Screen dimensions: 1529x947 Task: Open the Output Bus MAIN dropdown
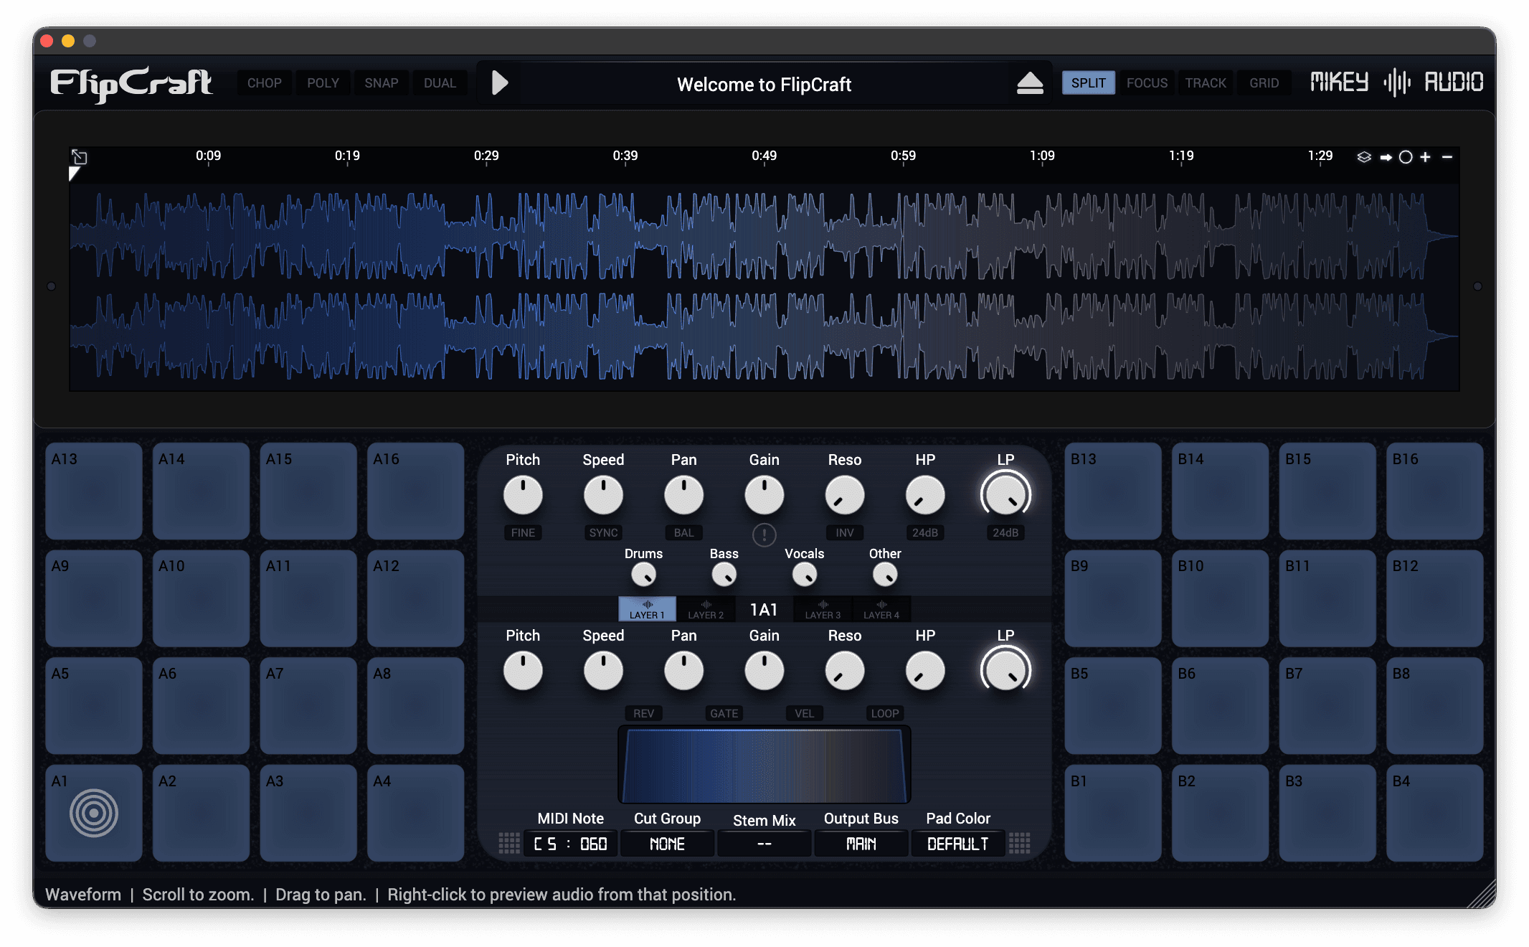(x=861, y=844)
